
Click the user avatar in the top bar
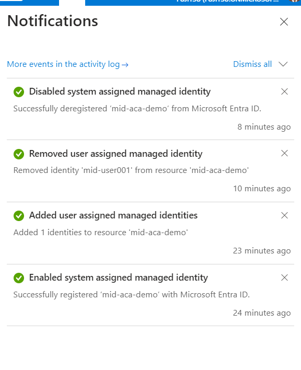click(x=294, y=1)
